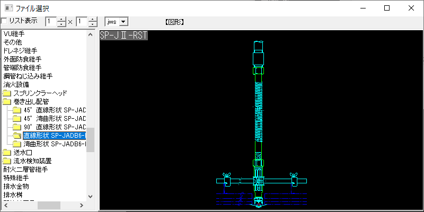
Task: Select the ドレネジ継手 tree entry
Action: pyautogui.click(x=20, y=51)
